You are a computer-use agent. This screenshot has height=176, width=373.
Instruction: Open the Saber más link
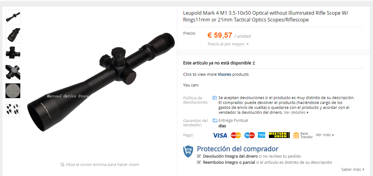[353, 169]
